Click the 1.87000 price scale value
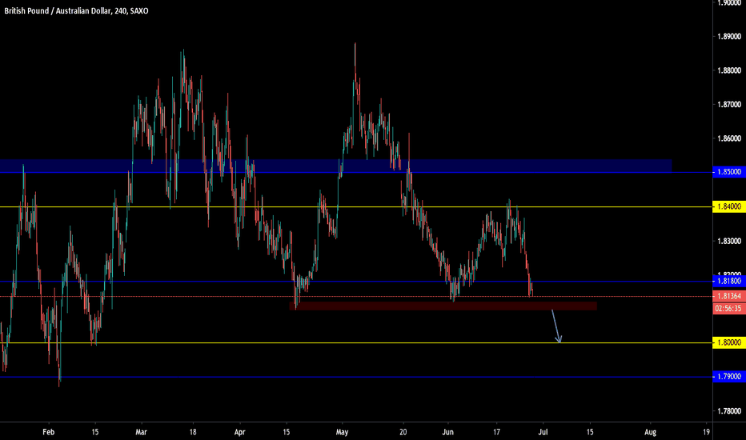Viewport: 746px width, 440px height. (729, 105)
